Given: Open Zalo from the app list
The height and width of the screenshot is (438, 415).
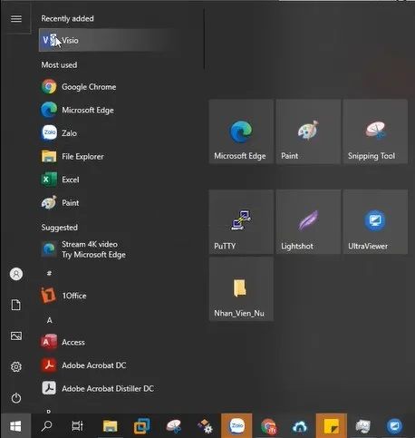Looking at the screenshot, I should 111,133.
